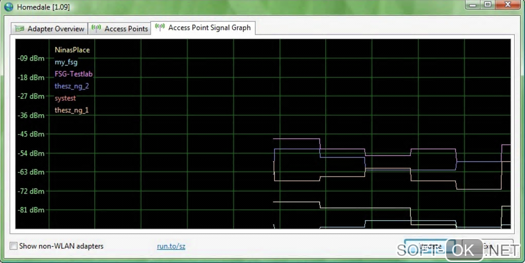Click the Adapter Overview network card icon
This screenshot has height=263, width=525.
click(x=20, y=29)
